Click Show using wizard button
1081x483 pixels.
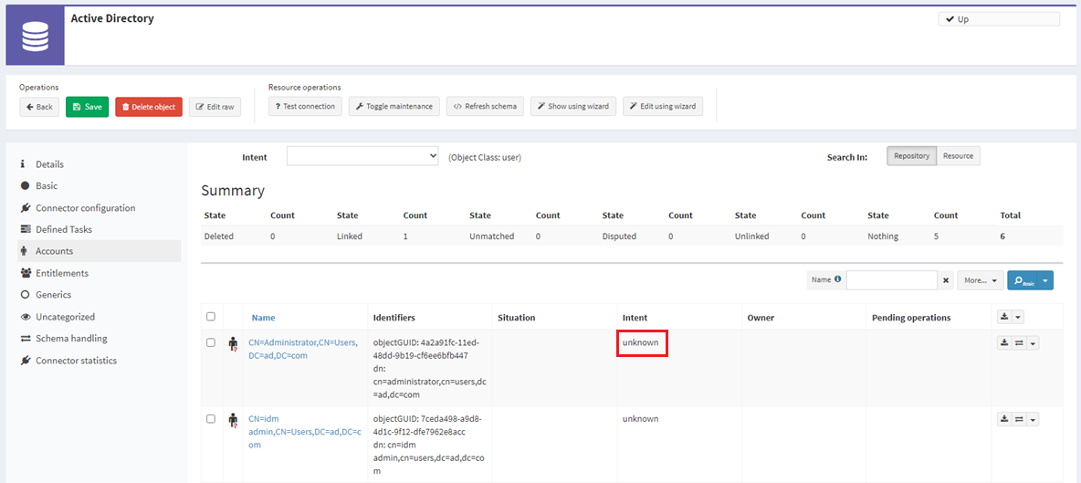pos(573,106)
